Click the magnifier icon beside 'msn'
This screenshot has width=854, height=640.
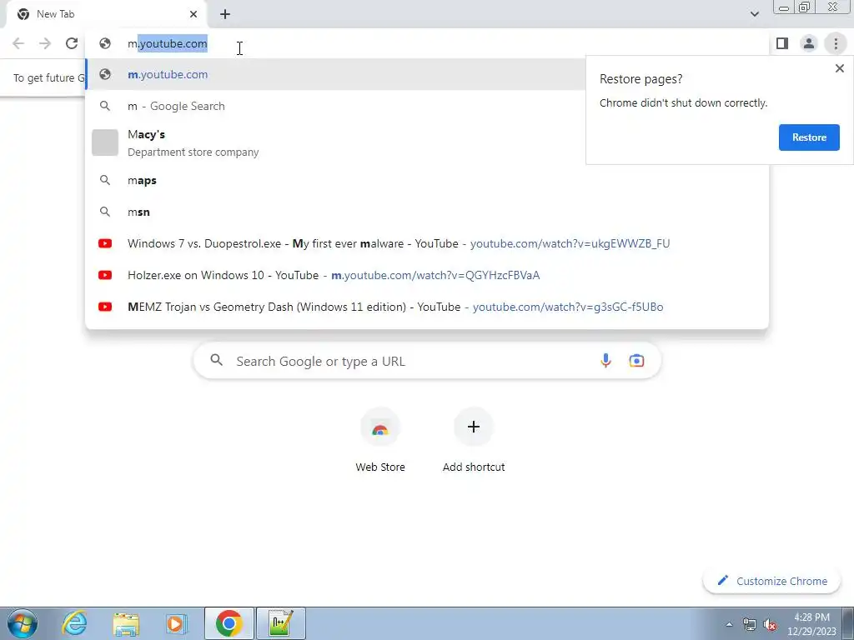coord(105,212)
